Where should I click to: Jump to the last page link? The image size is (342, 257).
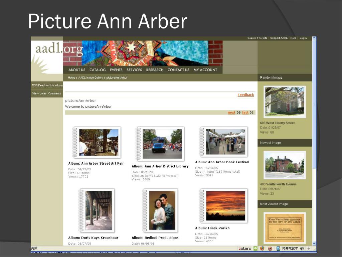[x=245, y=112]
